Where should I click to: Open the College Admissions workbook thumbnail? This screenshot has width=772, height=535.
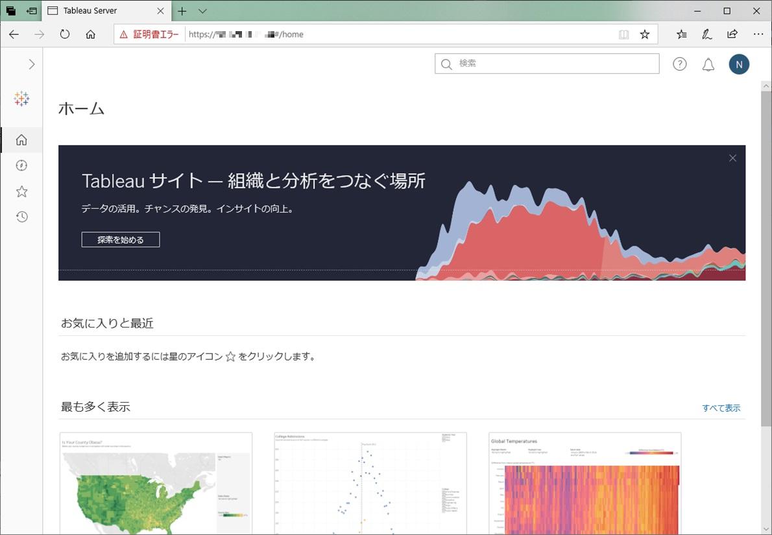tap(370, 483)
